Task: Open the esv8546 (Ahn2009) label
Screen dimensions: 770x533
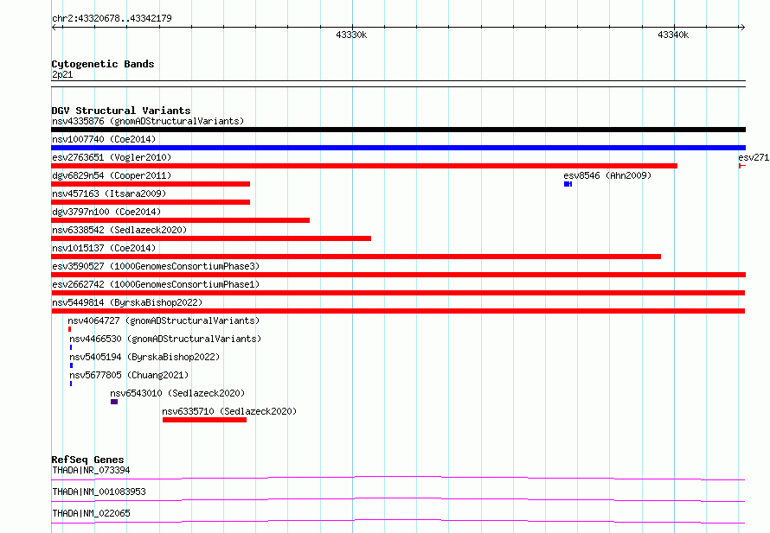Action: [x=607, y=175]
